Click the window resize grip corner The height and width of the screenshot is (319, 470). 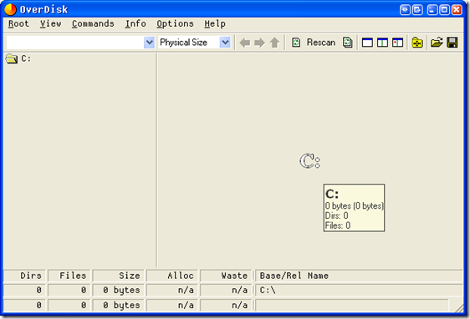(x=458, y=307)
